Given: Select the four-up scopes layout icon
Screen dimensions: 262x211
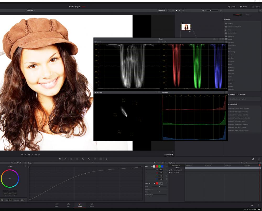Looking at the screenshot, I should [226, 39].
